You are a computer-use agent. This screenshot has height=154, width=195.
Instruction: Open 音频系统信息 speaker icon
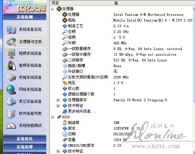(11, 65)
